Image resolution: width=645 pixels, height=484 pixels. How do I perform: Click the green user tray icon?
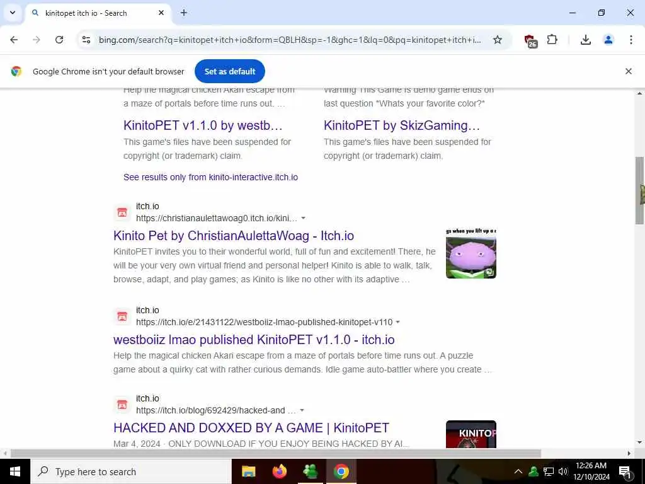pyautogui.click(x=534, y=471)
